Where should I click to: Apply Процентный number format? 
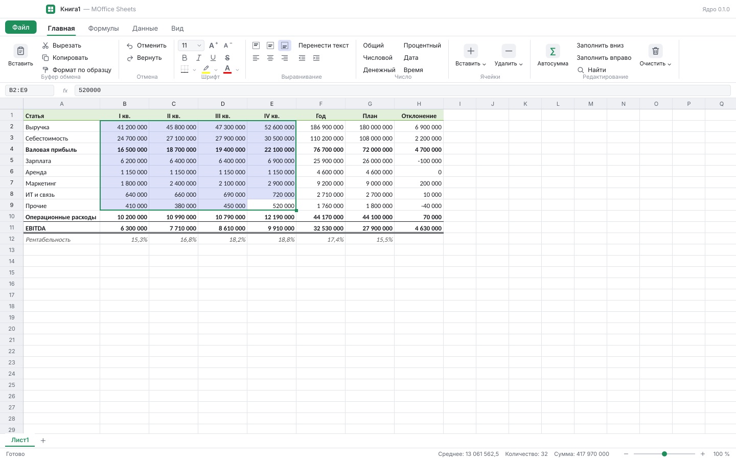(422, 45)
